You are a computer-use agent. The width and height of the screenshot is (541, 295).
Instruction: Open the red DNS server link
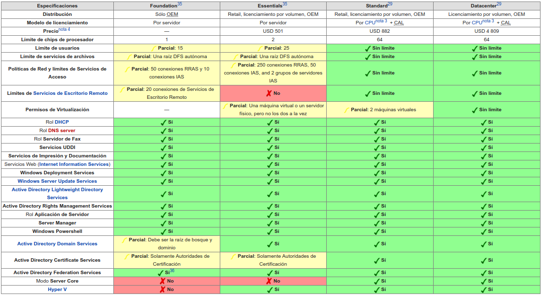(62, 131)
